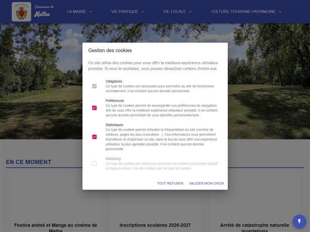This screenshot has width=310, height=232.
Task: Expand the Culture-Tourisme-Patrimoine dropdown arrow
Action: pos(280,12)
